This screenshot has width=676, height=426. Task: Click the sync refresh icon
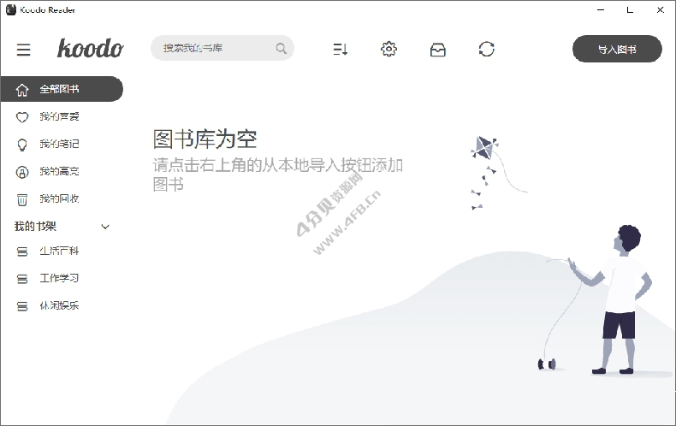click(487, 49)
